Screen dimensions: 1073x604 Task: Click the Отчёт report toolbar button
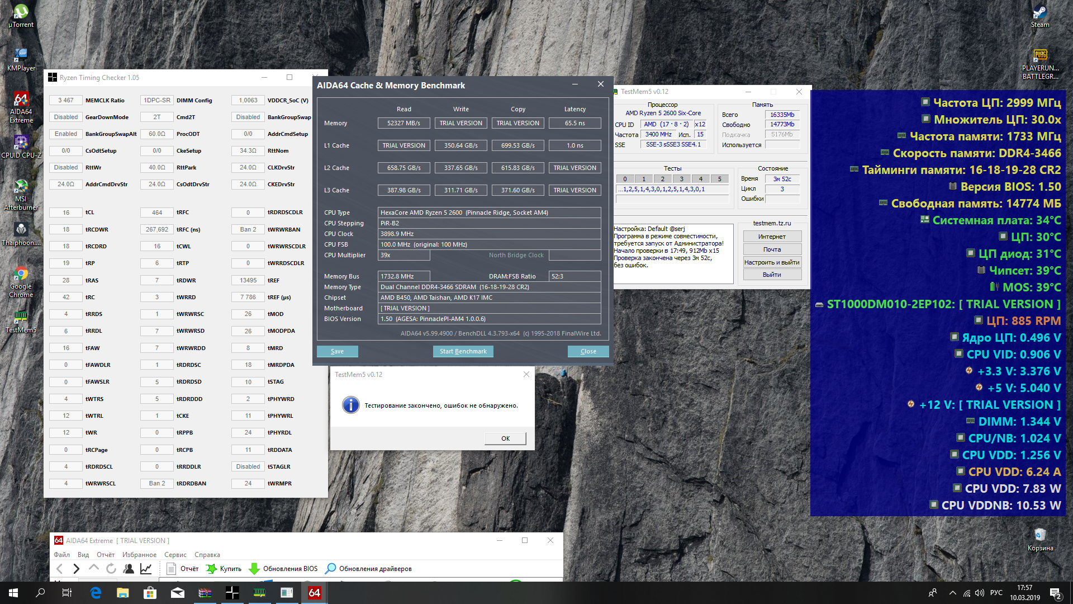[x=183, y=569]
